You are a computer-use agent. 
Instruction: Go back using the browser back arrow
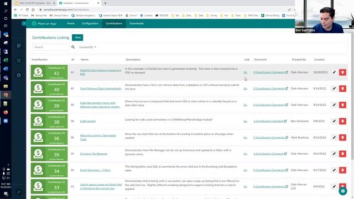pyautogui.click(x=15, y=10)
